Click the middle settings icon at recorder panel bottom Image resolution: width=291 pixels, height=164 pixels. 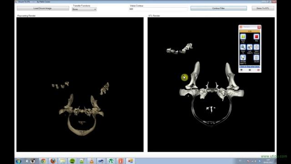250,70
